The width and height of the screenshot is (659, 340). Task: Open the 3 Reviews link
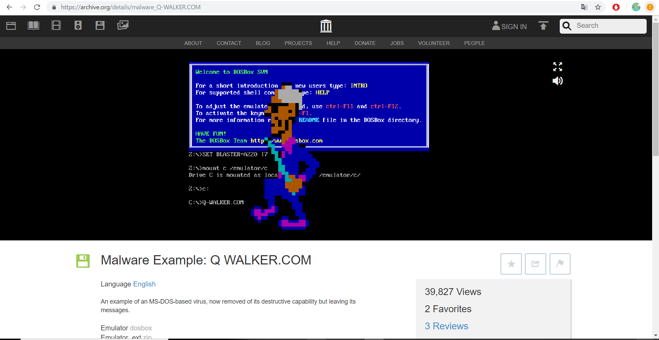pyautogui.click(x=446, y=326)
